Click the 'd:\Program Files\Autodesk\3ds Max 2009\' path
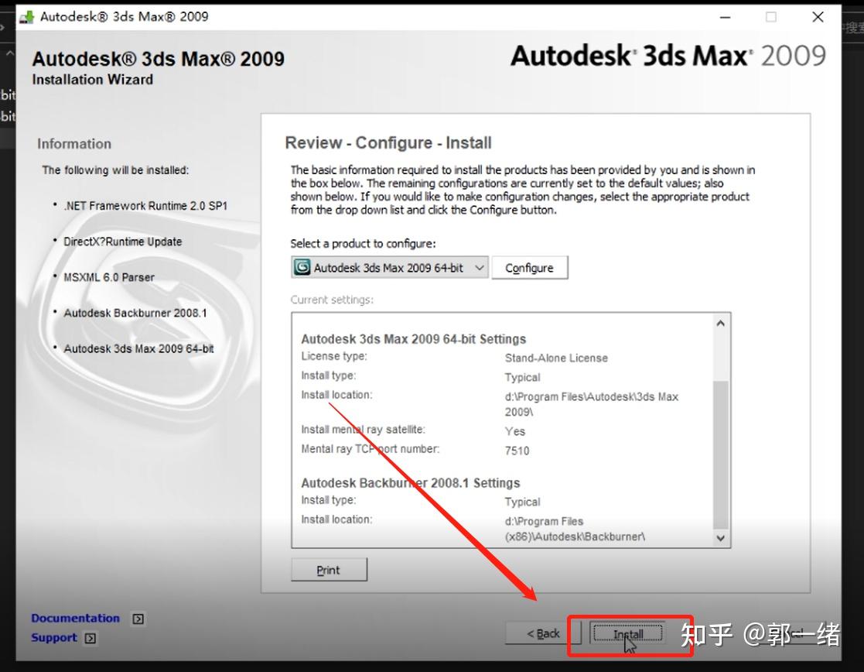 pyautogui.click(x=591, y=404)
